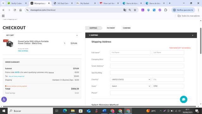Open the blue translate extension icon
Image resolution: width=202 pixels, height=114 pixels.
click(154, 10)
